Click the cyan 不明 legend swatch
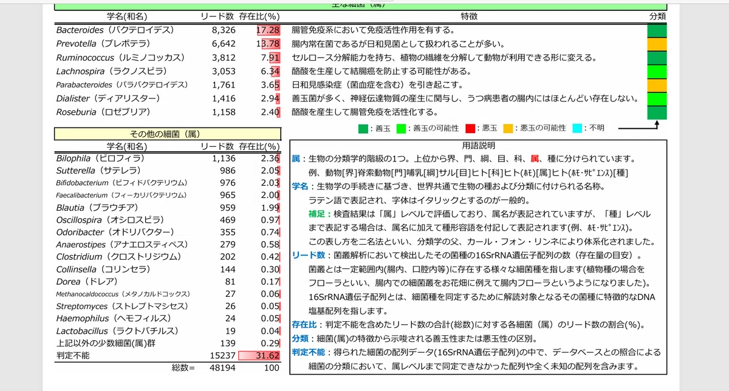 tap(578, 128)
